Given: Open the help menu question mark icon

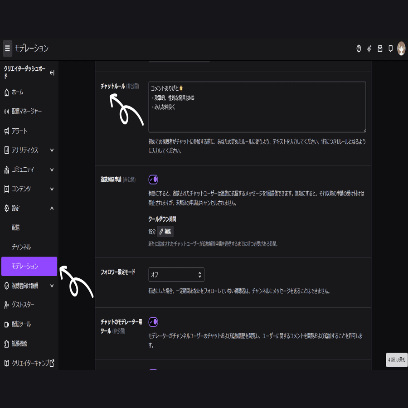Looking at the screenshot, I should 358,48.
